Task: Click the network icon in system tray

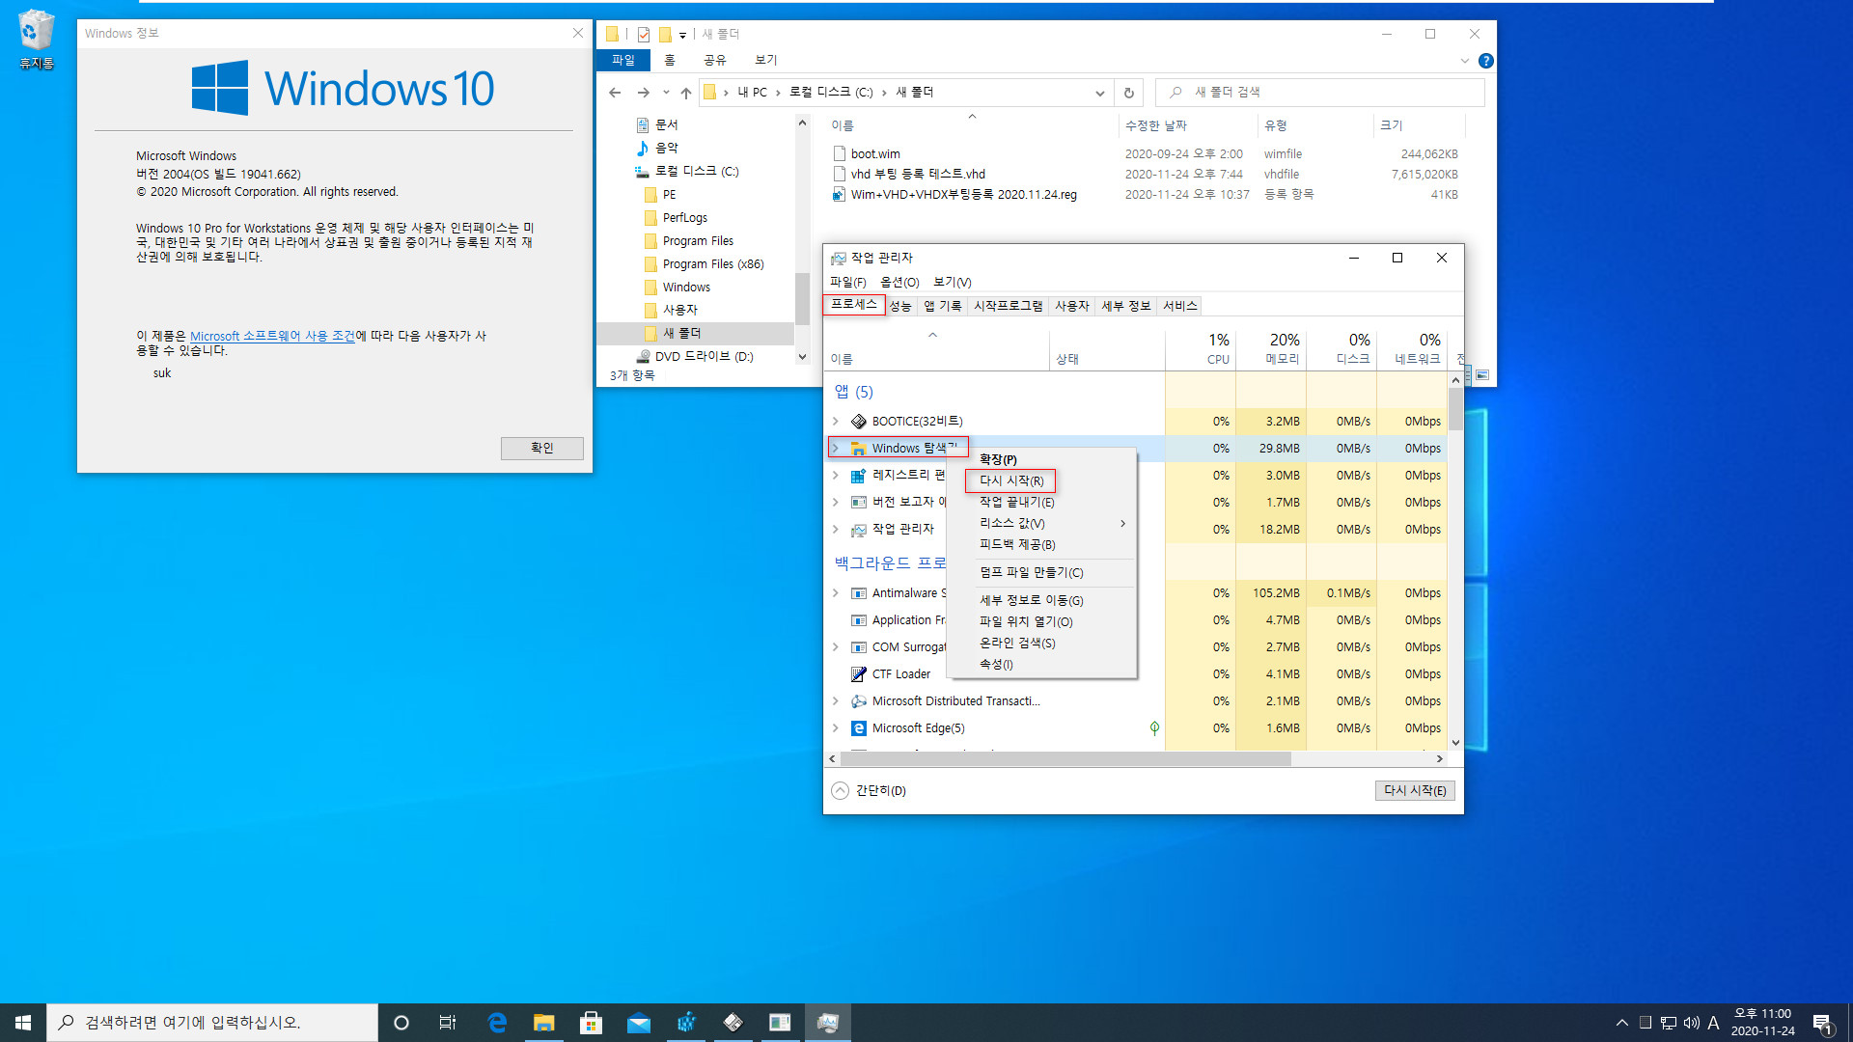Action: pyautogui.click(x=1668, y=1023)
